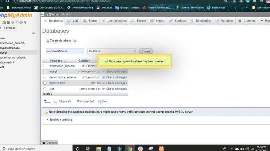Viewport: 270px width, 151px height.
Task: Open Chrome from the taskbar
Action: pos(130,149)
